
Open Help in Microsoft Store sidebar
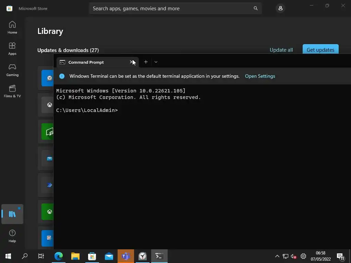pos(12,236)
